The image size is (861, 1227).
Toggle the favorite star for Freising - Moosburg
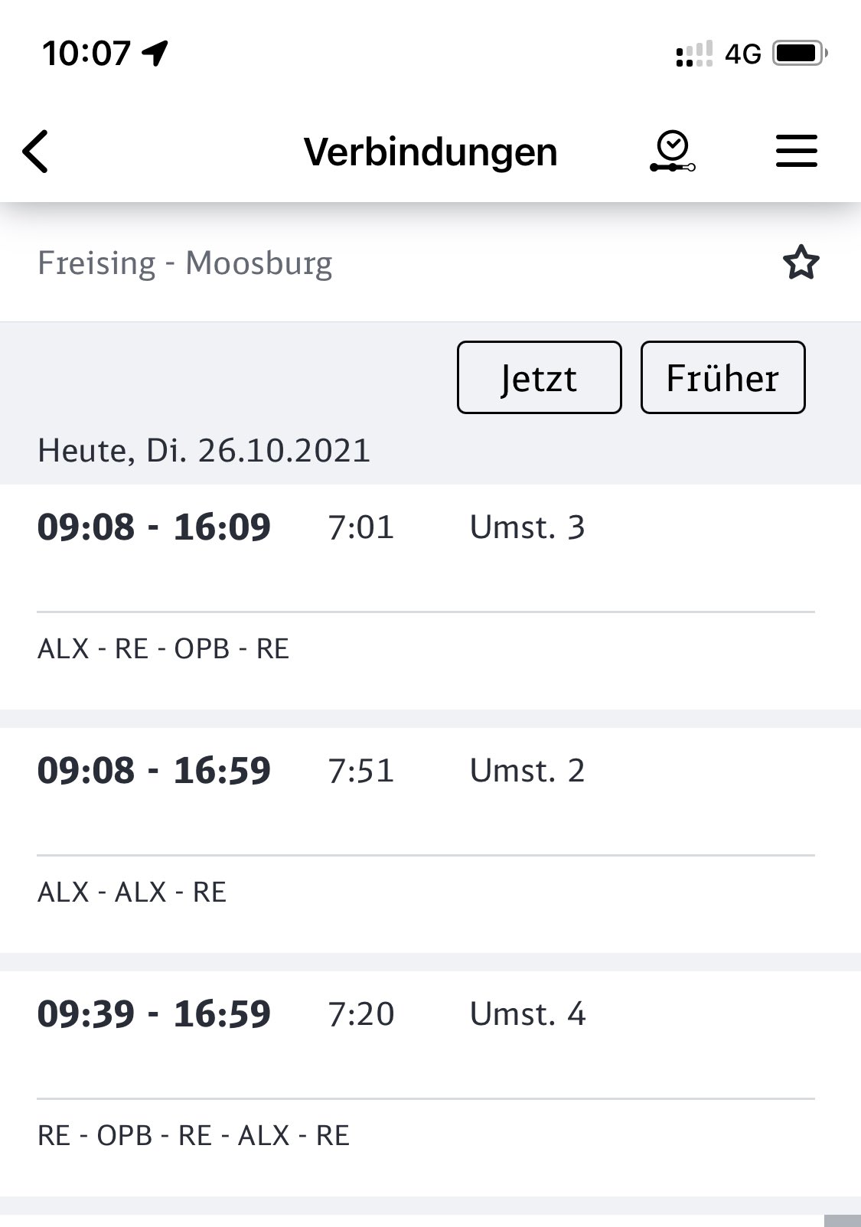801,263
